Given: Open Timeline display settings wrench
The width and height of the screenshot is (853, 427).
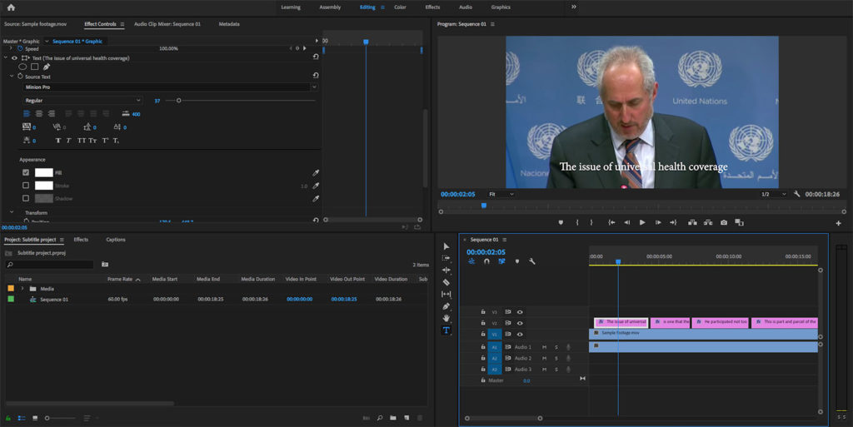Looking at the screenshot, I should 532,261.
